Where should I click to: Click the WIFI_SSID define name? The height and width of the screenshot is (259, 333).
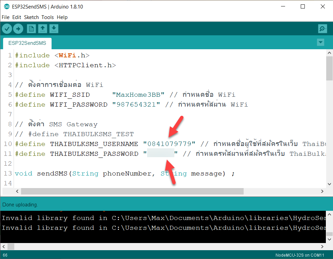[70, 95]
